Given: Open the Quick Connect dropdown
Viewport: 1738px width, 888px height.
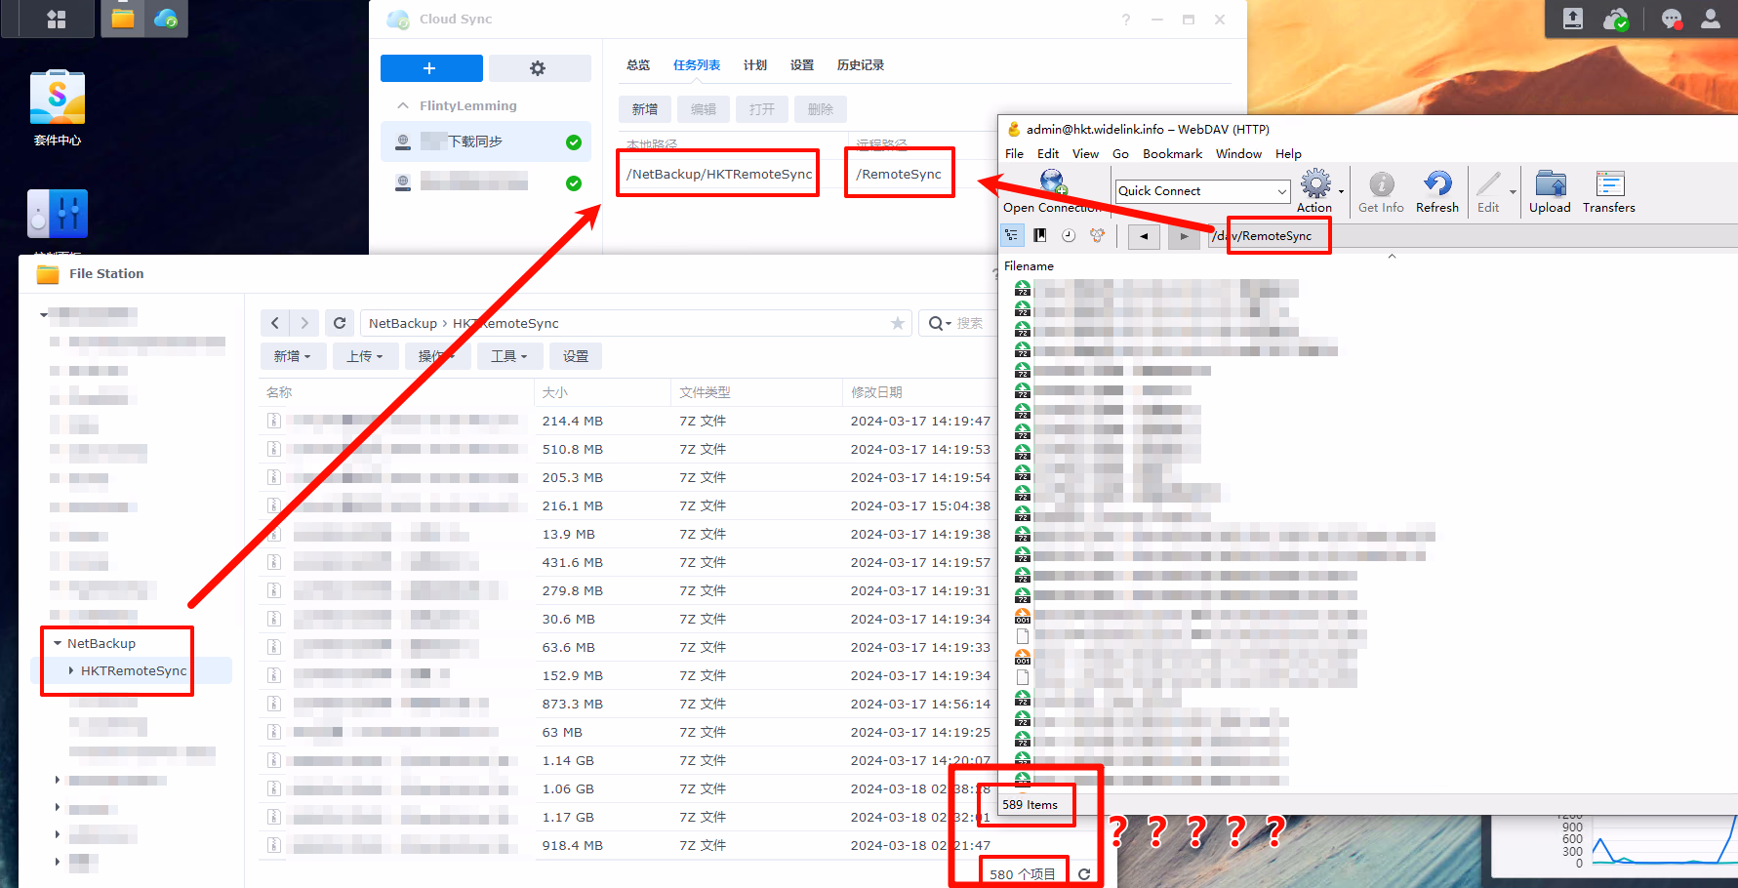Looking at the screenshot, I should 1281,191.
